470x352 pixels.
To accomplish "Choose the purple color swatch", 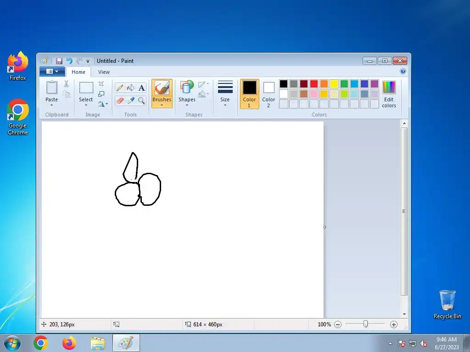I will 375,84.
